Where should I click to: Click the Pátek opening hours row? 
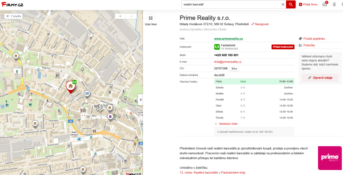coord(254,81)
